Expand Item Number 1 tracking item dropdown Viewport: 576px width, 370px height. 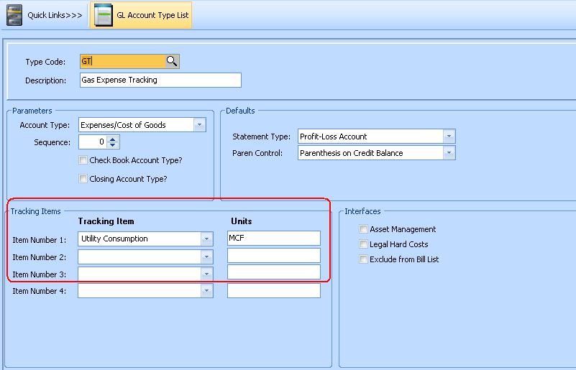[x=206, y=239]
